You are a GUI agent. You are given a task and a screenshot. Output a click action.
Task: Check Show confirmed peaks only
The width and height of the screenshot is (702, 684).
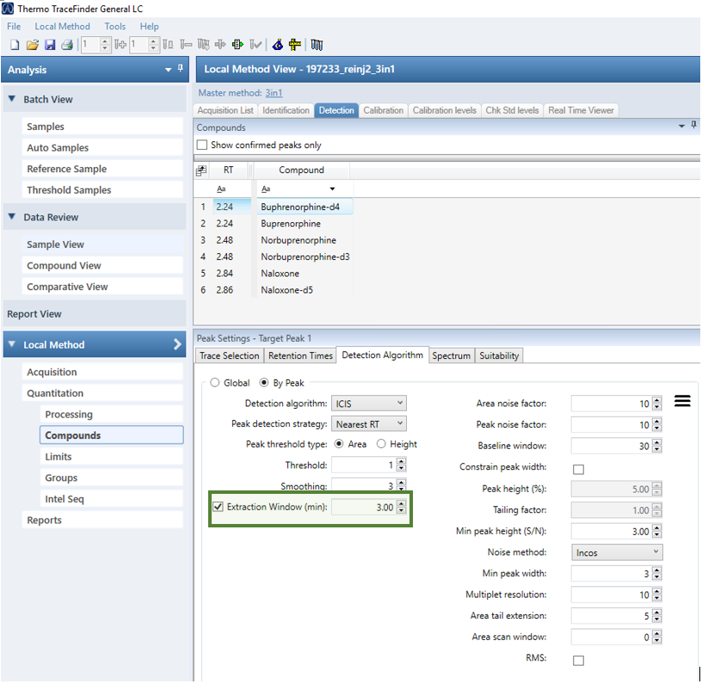[204, 144]
